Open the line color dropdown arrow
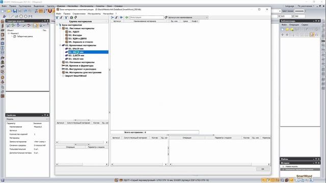Screen dimensions: 326x183 coord(305,11)
